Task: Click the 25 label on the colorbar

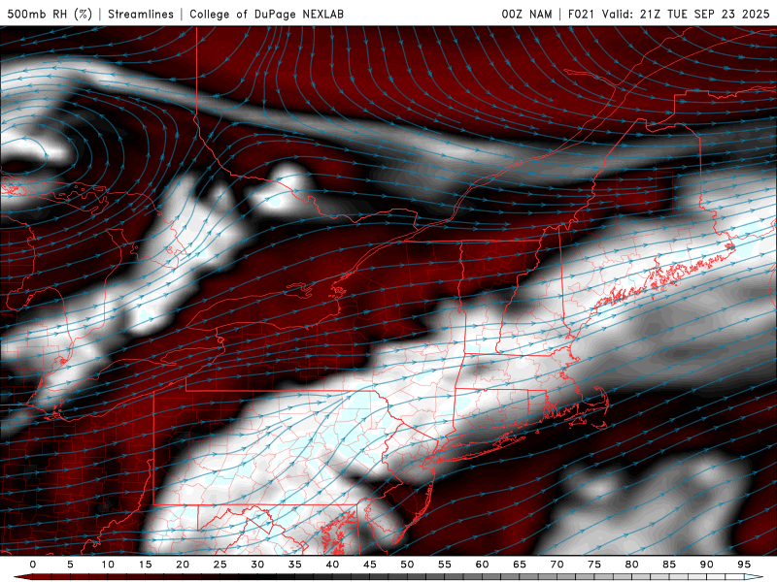Action: [x=220, y=565]
